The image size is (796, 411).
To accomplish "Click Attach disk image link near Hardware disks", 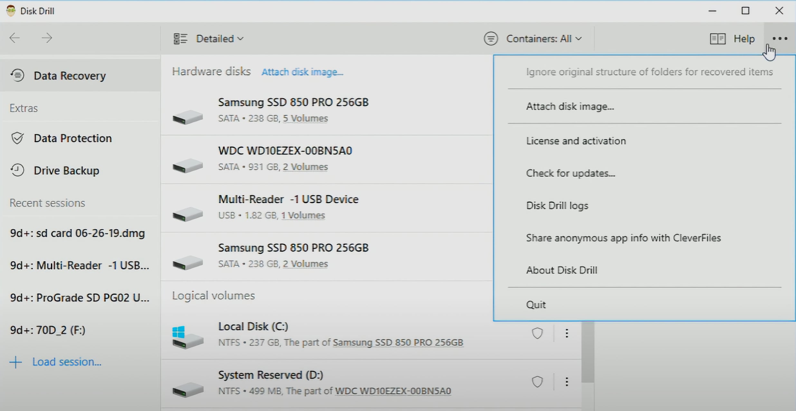I will coord(302,72).
